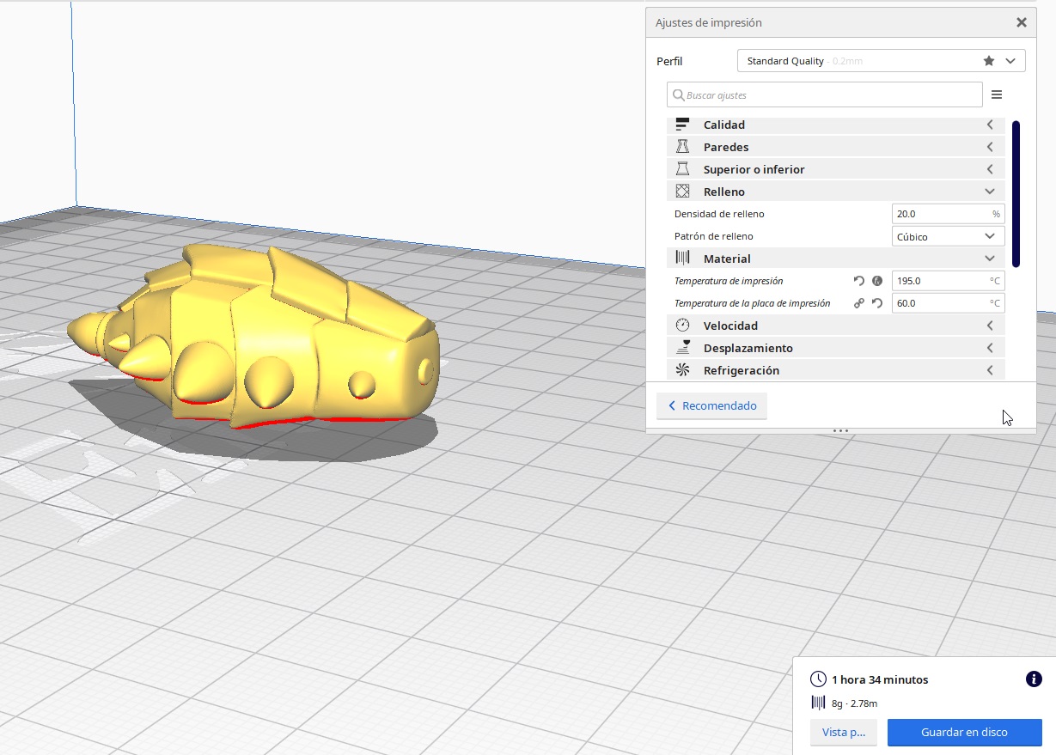The height and width of the screenshot is (755, 1056).
Task: Open the Vista previa button
Action: pos(844,732)
